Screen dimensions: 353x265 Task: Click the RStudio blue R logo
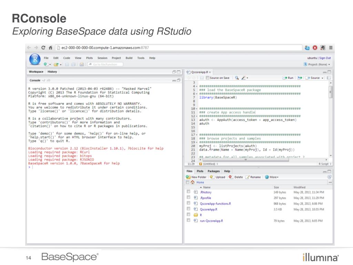pos(35,59)
